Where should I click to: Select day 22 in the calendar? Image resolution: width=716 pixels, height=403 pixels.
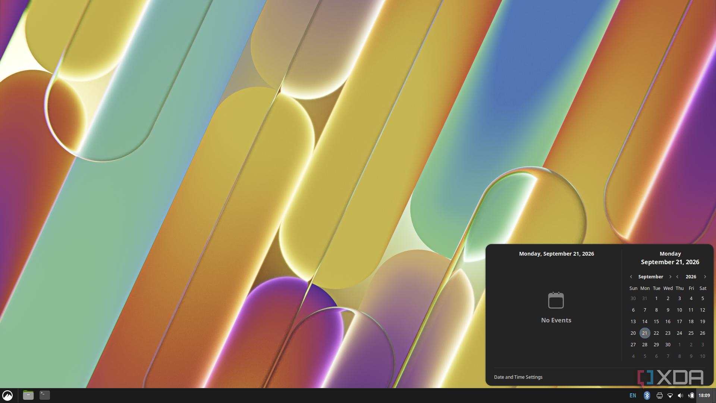pyautogui.click(x=656, y=333)
